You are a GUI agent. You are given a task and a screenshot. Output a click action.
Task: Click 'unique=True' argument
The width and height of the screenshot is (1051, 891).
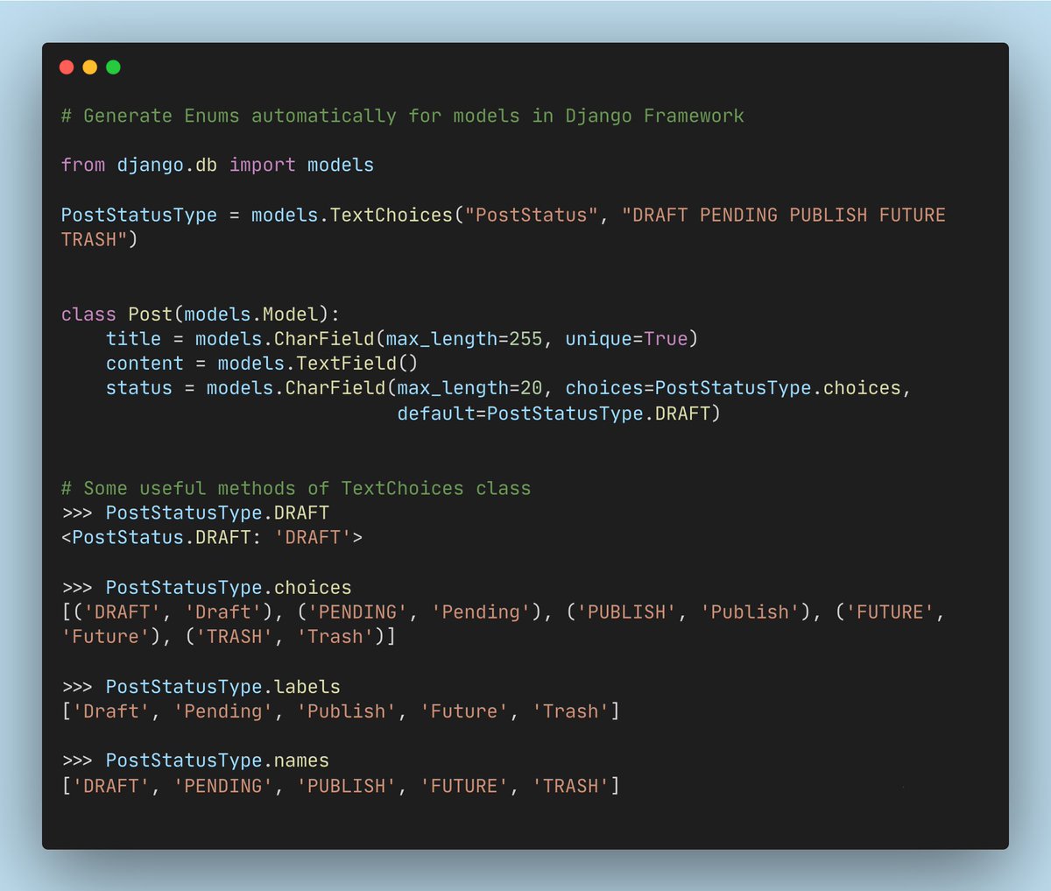(626, 338)
